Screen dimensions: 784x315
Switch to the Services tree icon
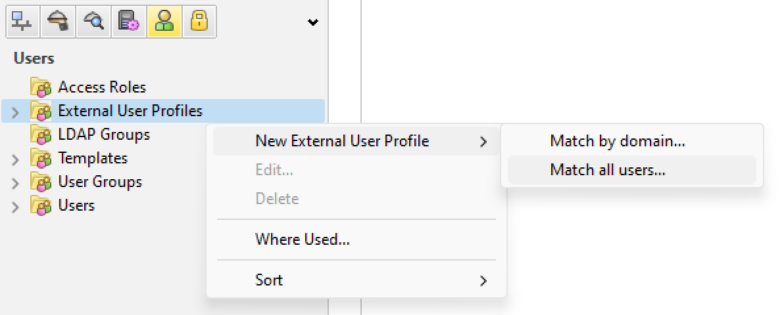pos(58,22)
